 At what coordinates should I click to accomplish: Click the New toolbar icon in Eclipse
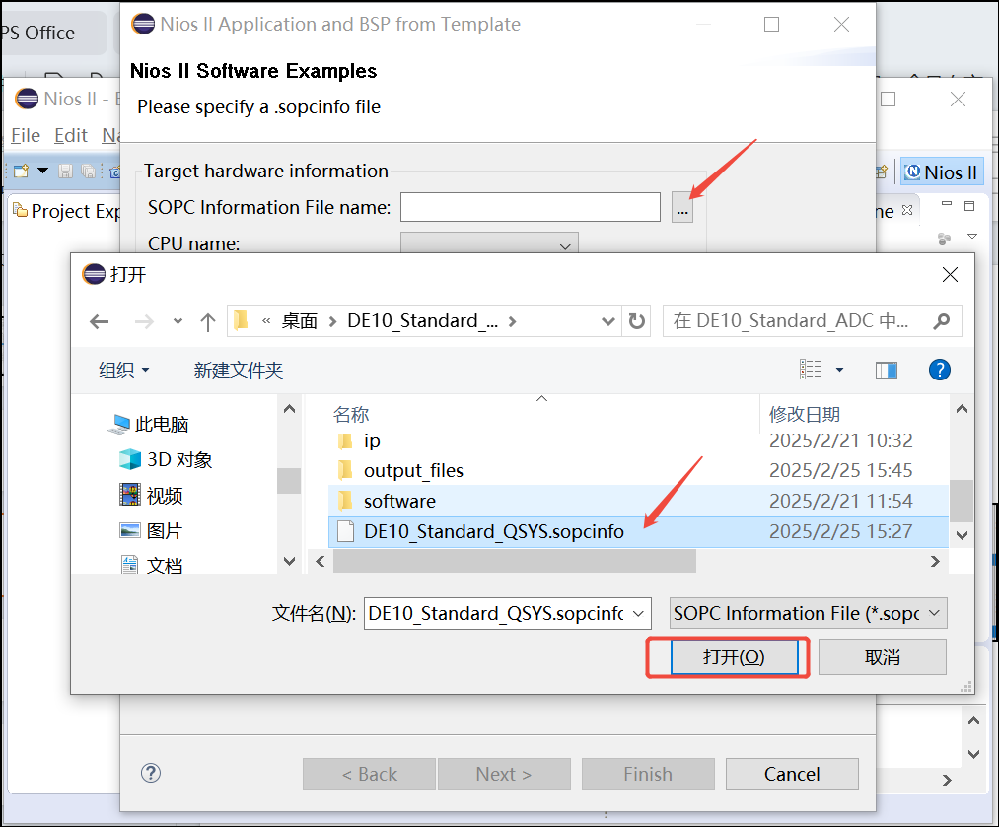(x=21, y=171)
